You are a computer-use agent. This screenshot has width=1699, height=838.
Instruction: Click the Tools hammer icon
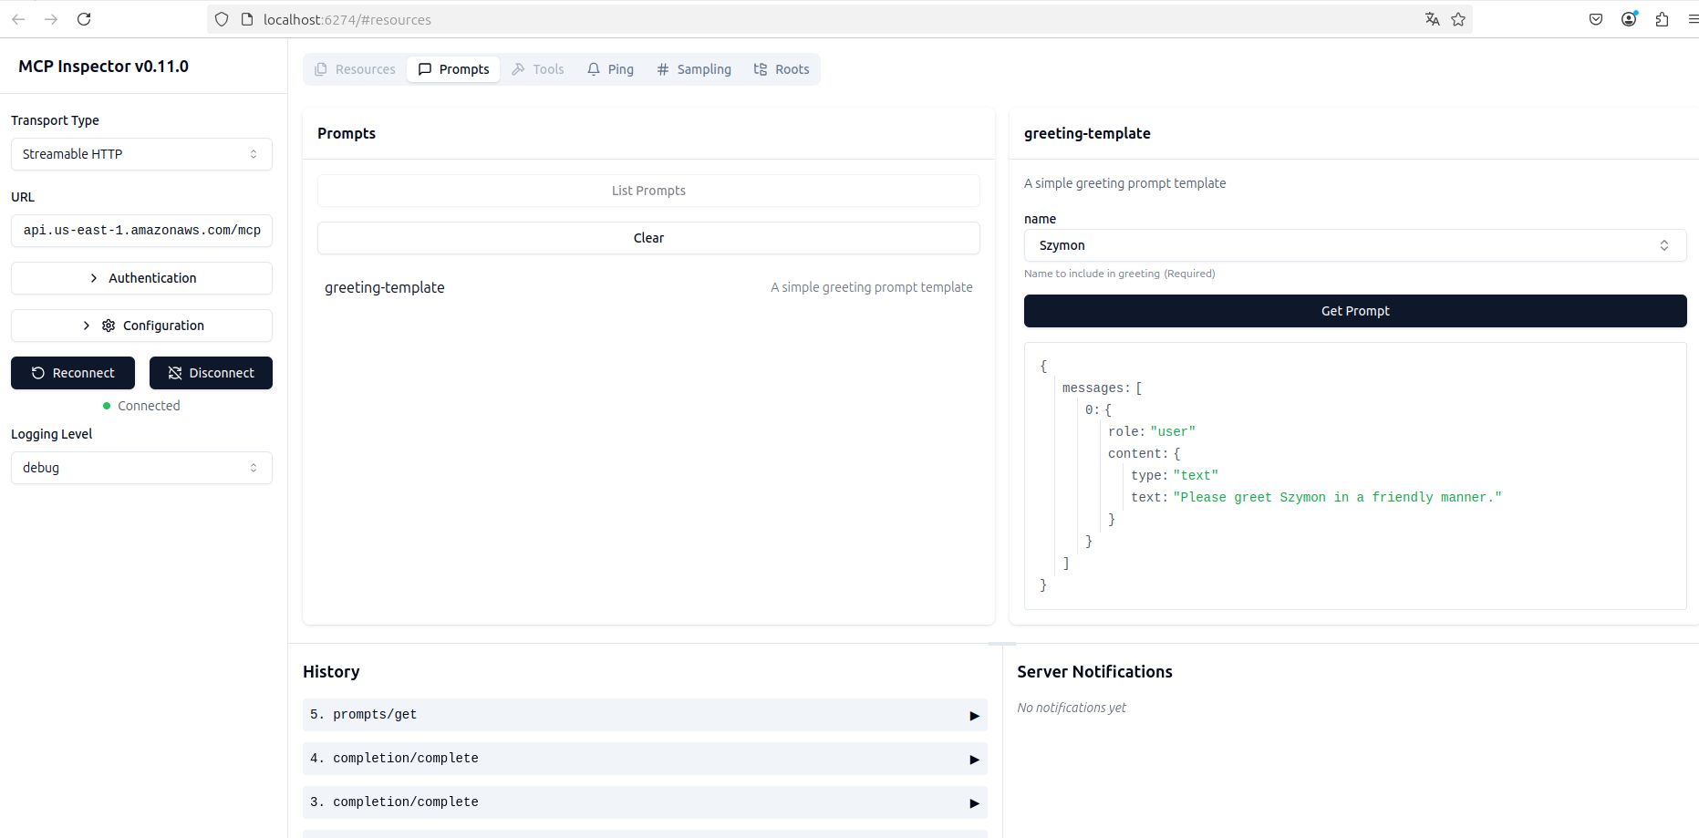coord(519,69)
